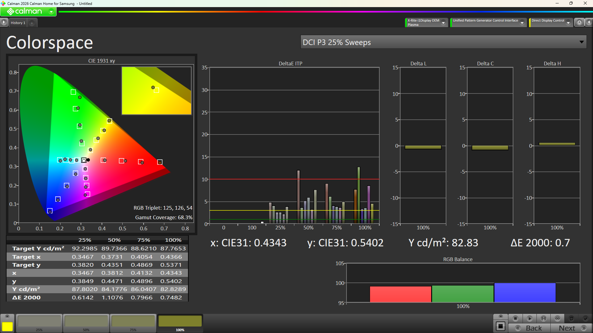This screenshot has height=333, width=593.
Task: Click the Delta C bar
Action: click(490, 148)
